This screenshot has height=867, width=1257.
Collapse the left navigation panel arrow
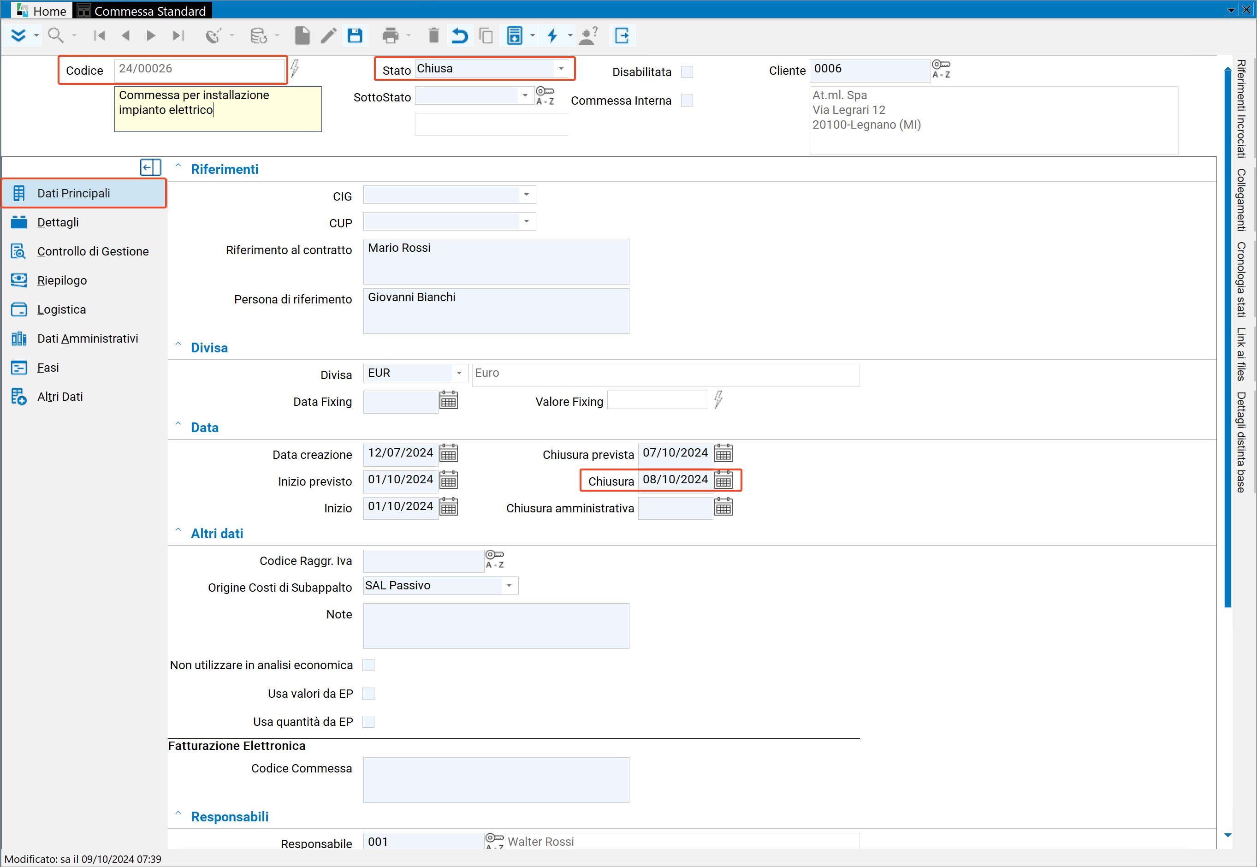point(150,167)
